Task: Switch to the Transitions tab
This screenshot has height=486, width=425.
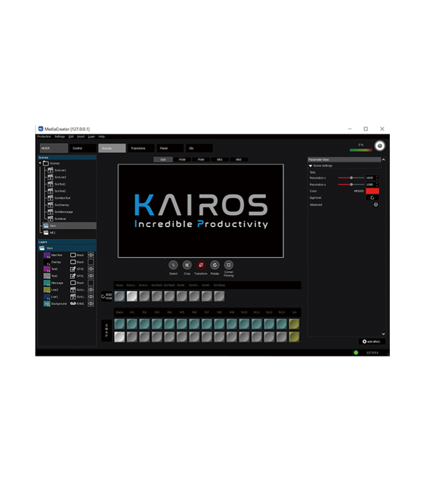Action: tap(141, 148)
